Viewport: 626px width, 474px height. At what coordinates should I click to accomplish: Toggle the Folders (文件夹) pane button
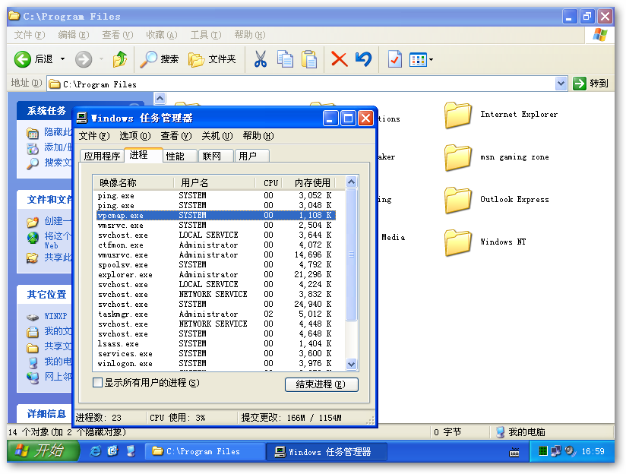212,59
